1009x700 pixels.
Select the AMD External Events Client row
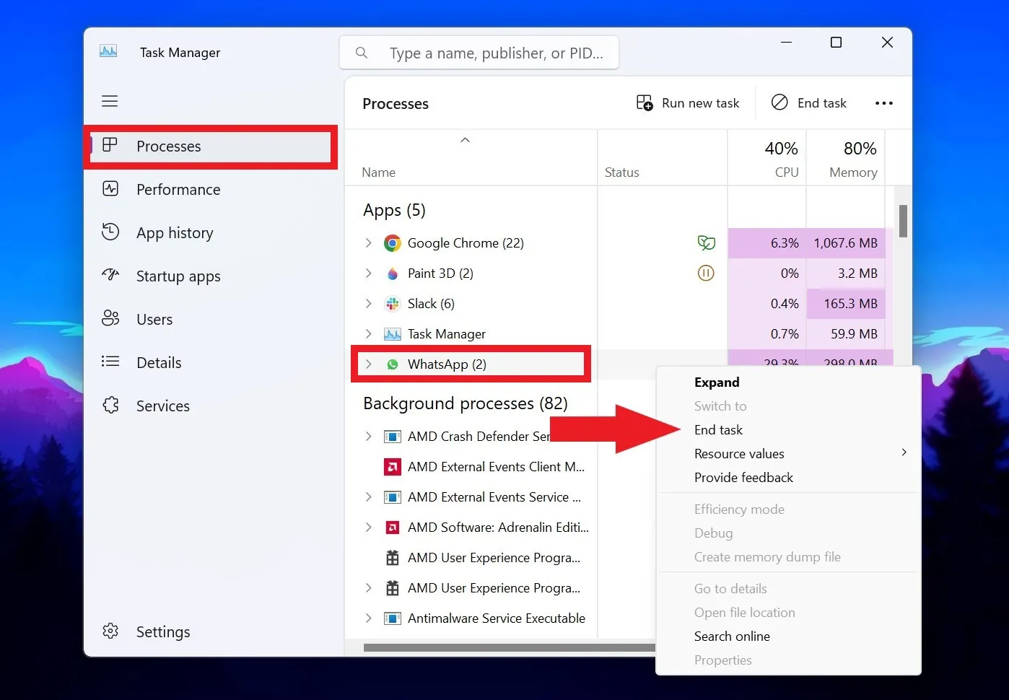pos(471,467)
